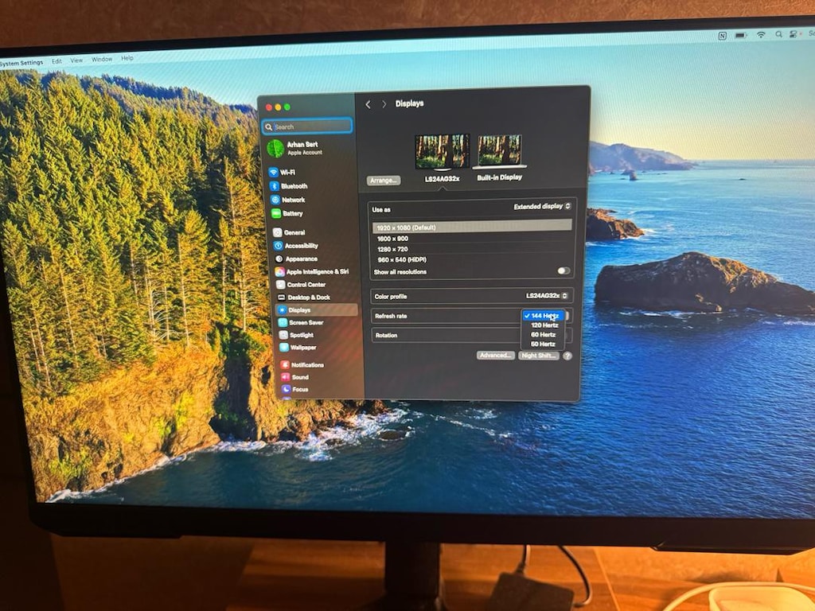815x611 pixels.
Task: Choose 60 Hertz refresh rate
Action: pos(543,335)
